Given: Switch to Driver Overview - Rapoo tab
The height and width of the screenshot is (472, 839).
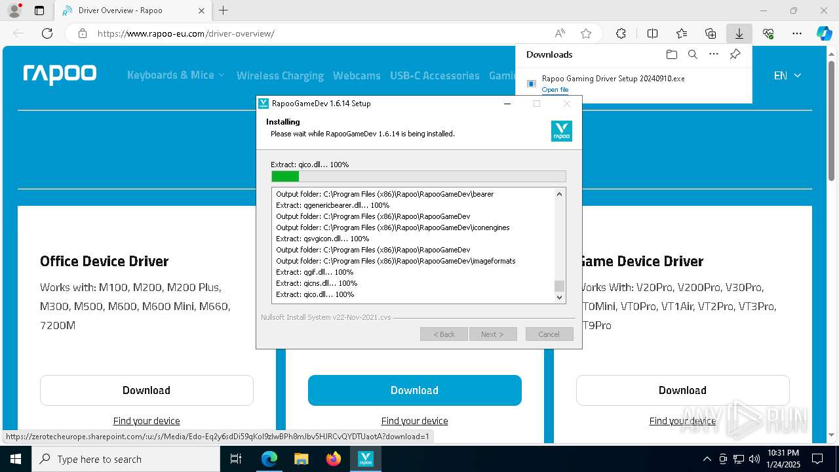Looking at the screenshot, I should 132,10.
